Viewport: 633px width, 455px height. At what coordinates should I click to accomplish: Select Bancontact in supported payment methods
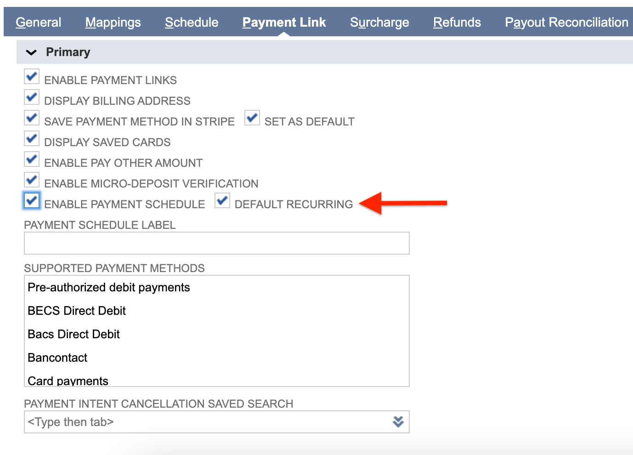(57, 358)
